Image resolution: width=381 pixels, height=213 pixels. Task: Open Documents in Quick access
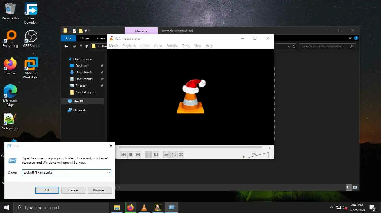[84, 79]
